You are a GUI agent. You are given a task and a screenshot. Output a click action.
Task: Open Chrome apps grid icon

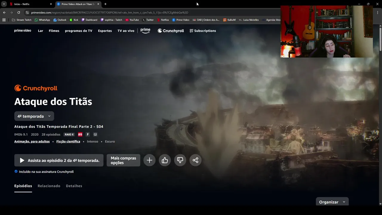click(x=4, y=20)
